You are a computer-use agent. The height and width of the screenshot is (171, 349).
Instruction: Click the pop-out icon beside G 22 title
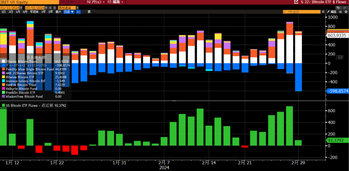(x=295, y=2)
